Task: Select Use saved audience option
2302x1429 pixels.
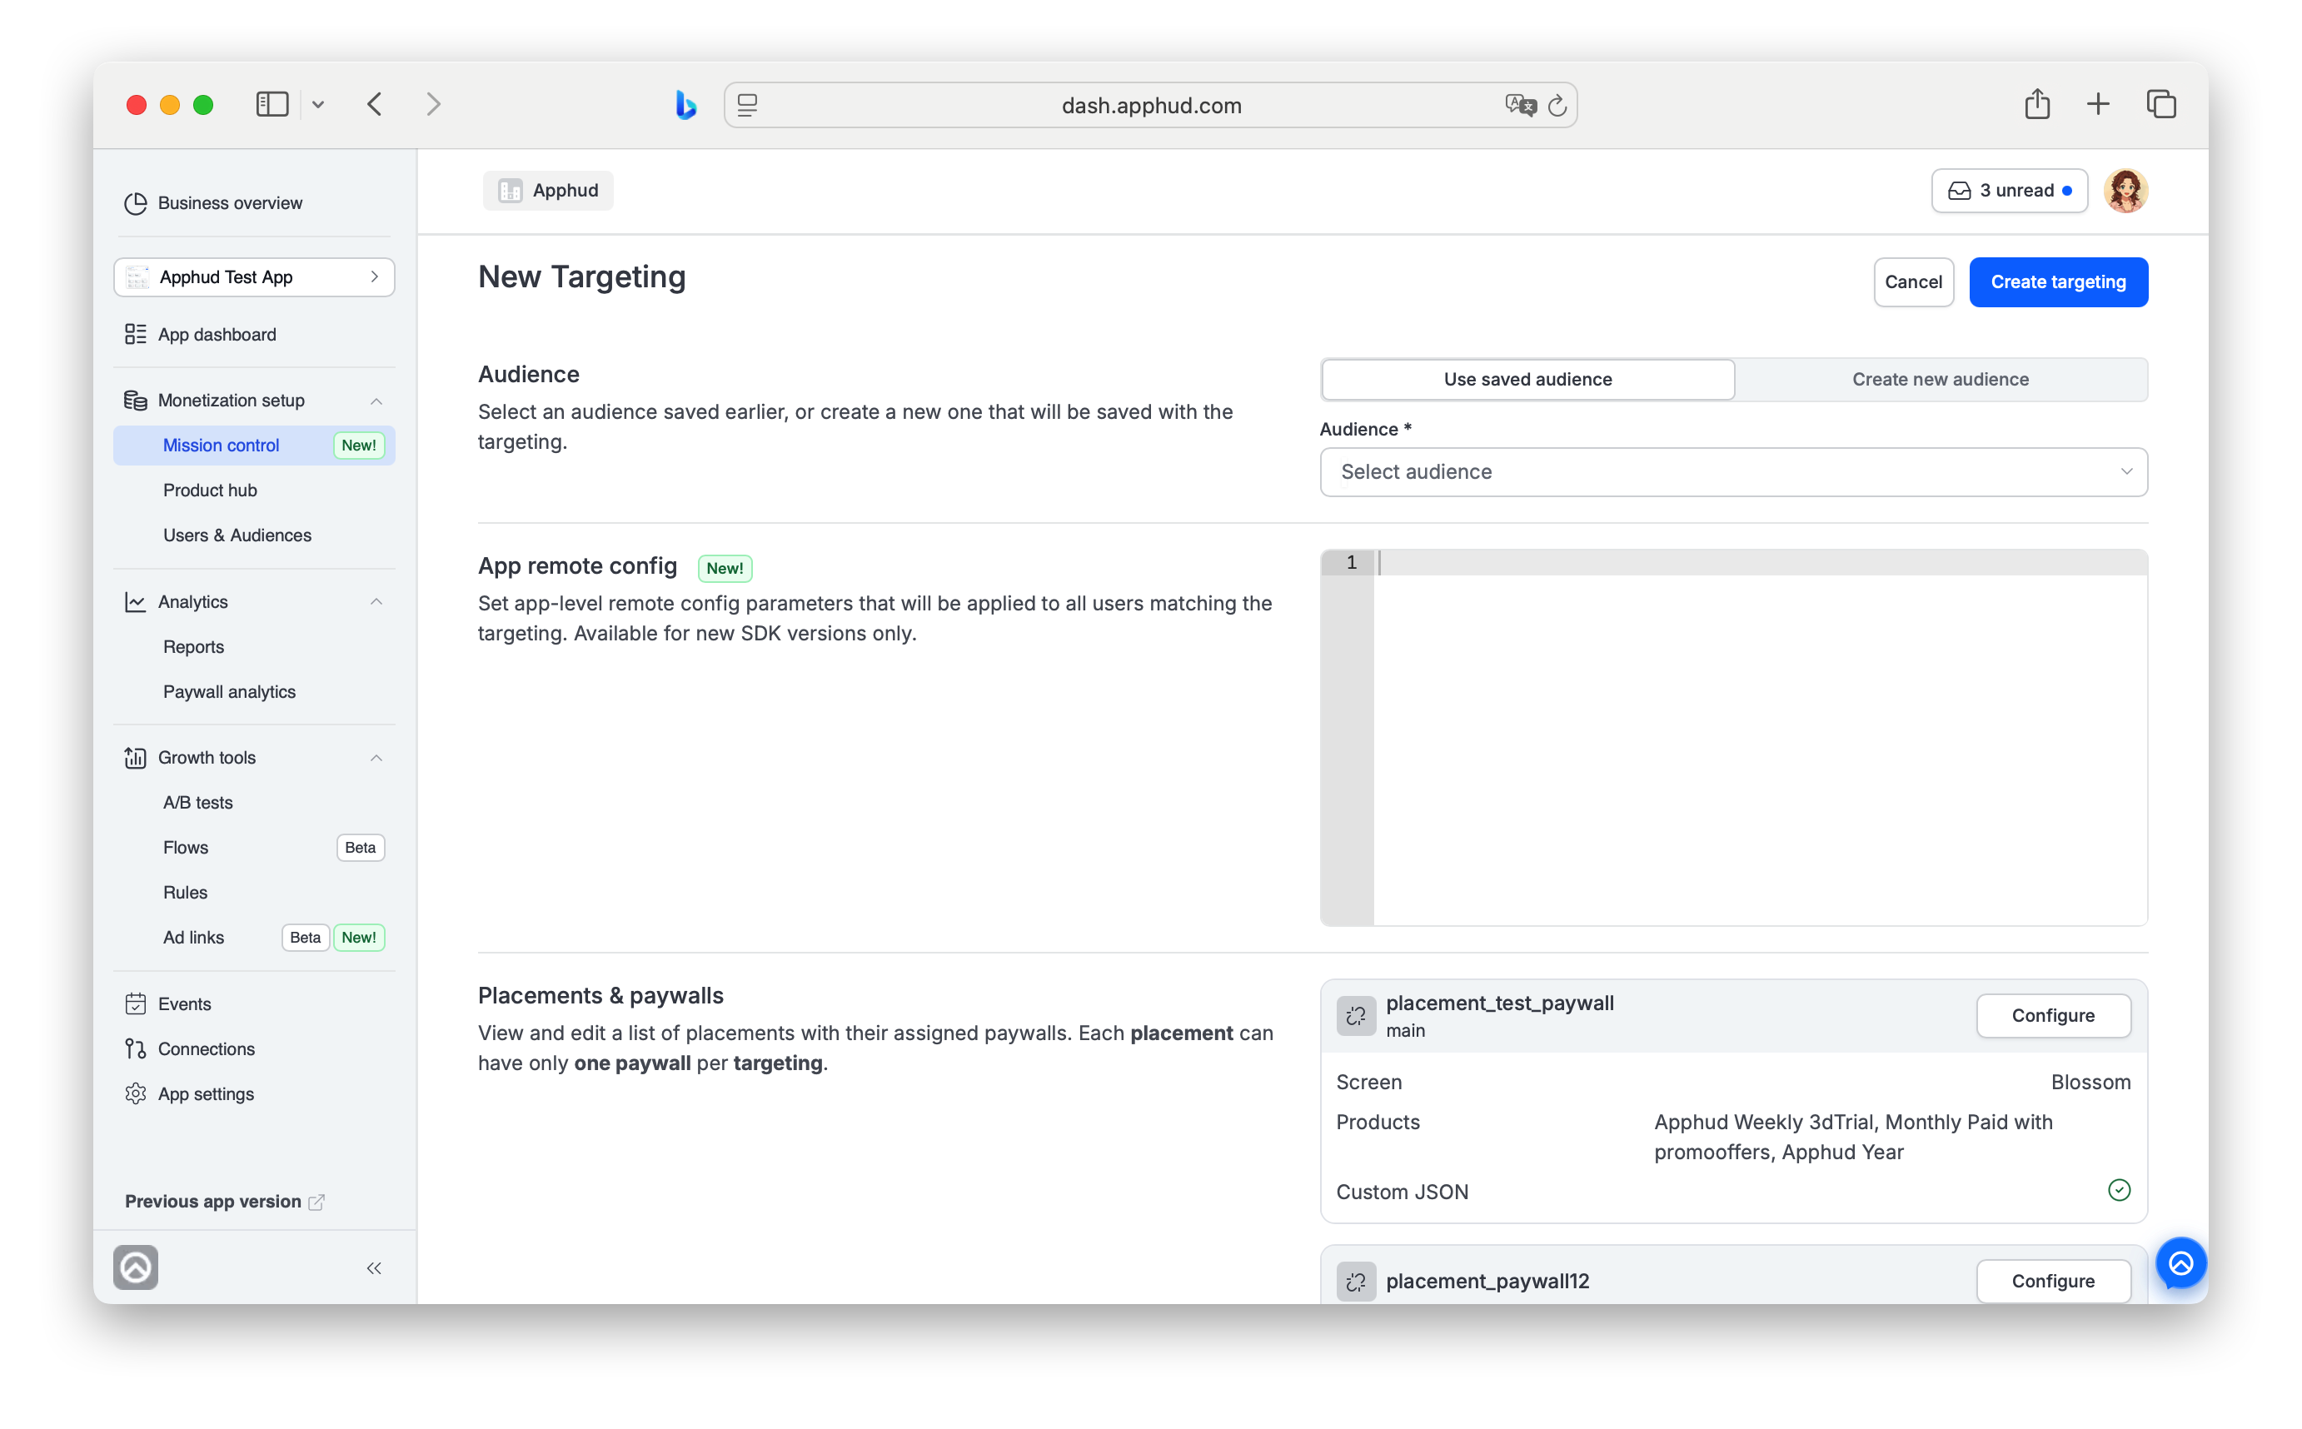Action: 1528,380
